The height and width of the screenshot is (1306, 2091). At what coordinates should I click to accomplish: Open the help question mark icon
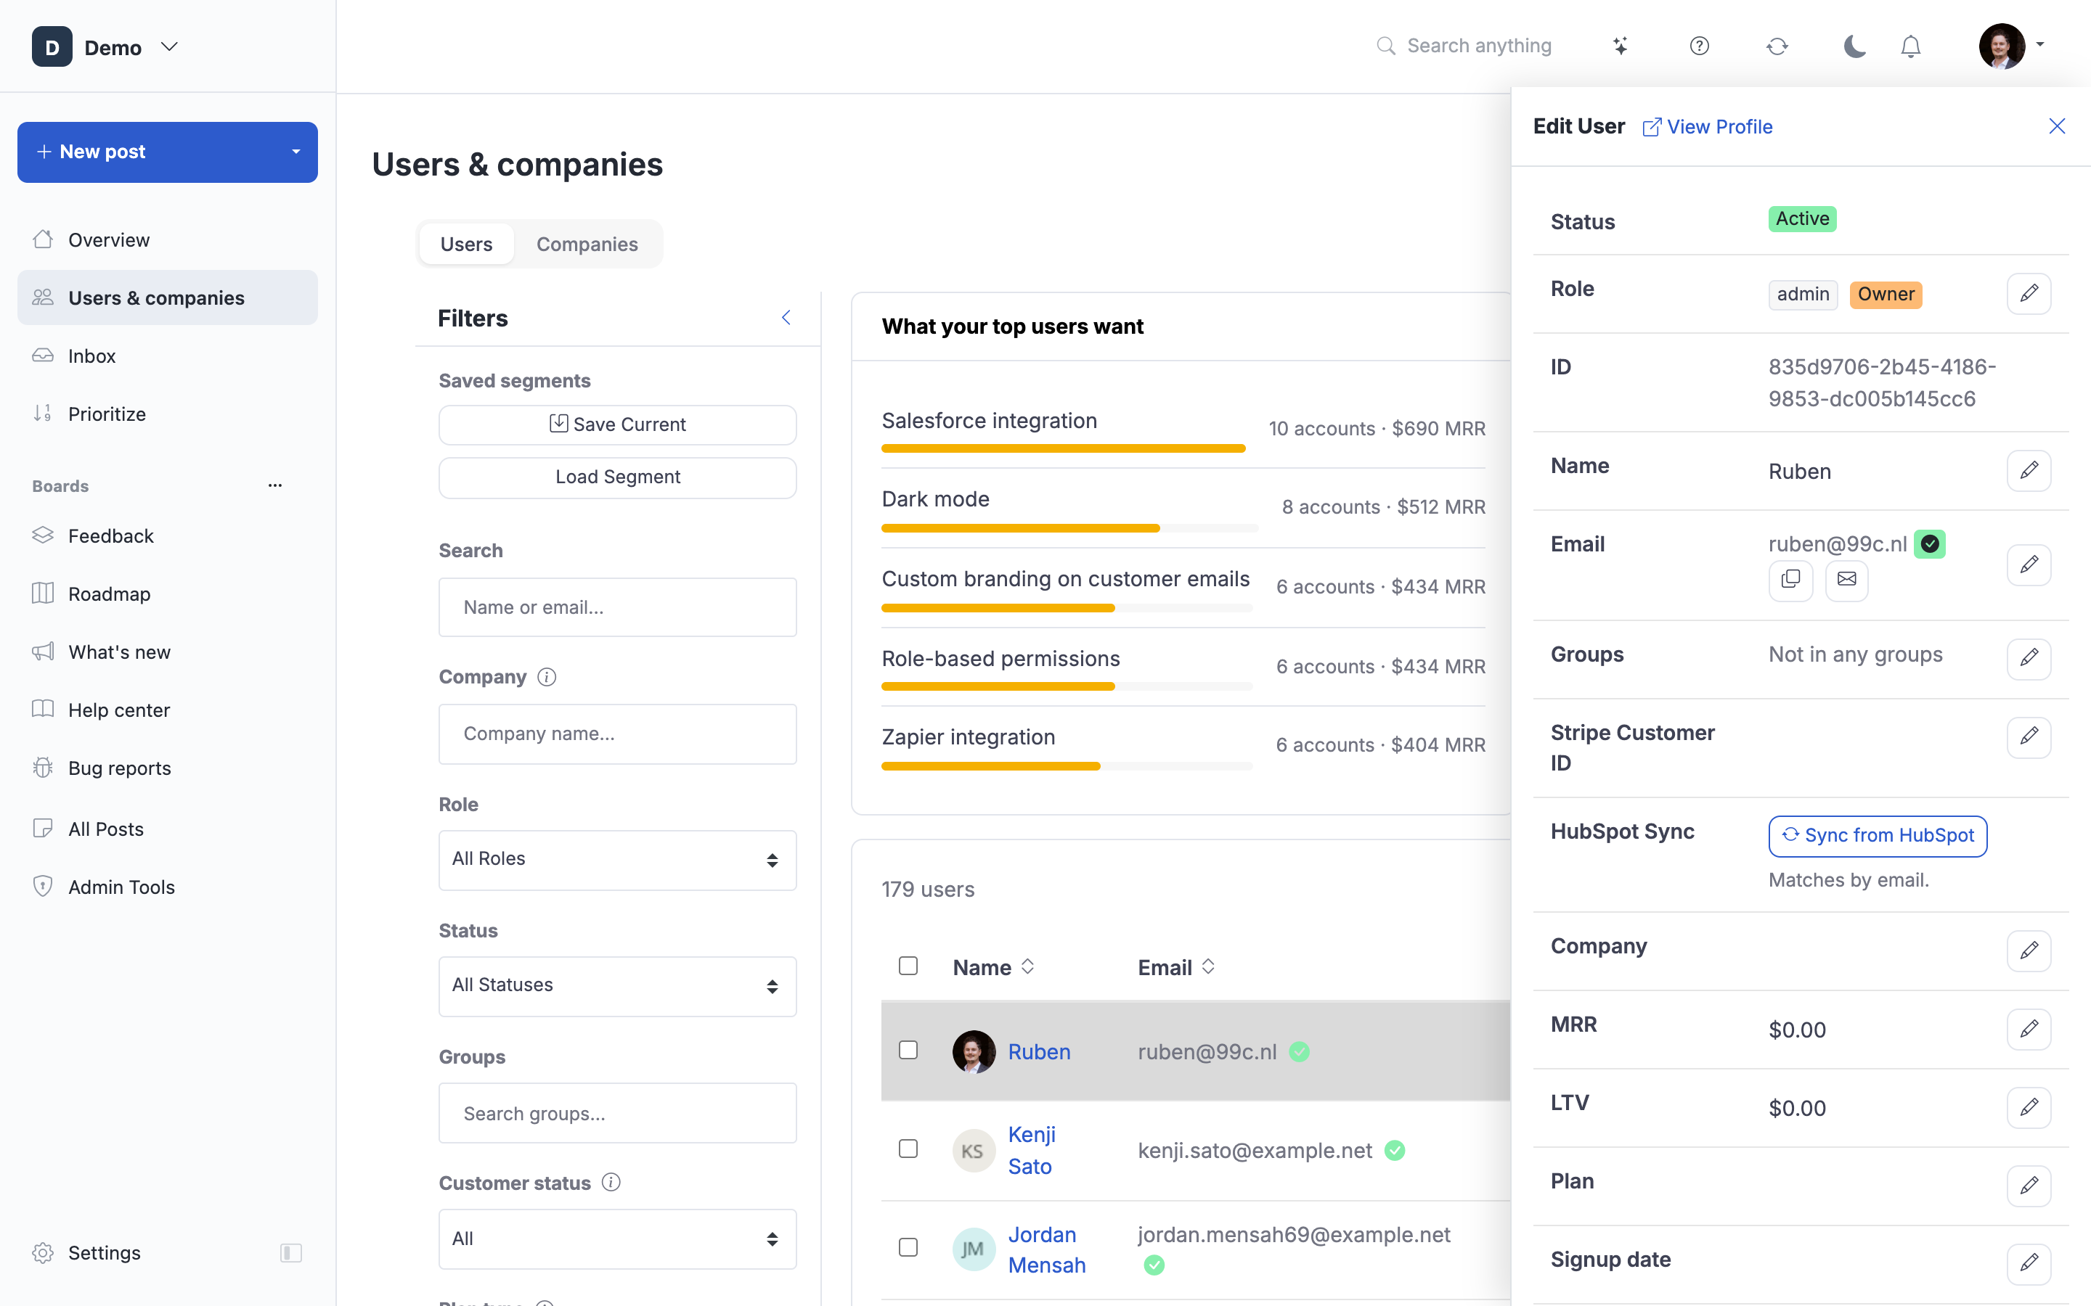pos(1699,46)
